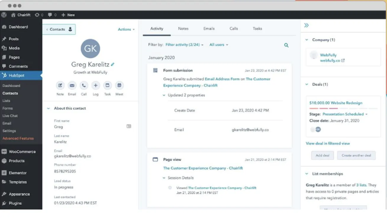The image size is (387, 224).
Task: Open the All users dropdown
Action: tap(219, 45)
